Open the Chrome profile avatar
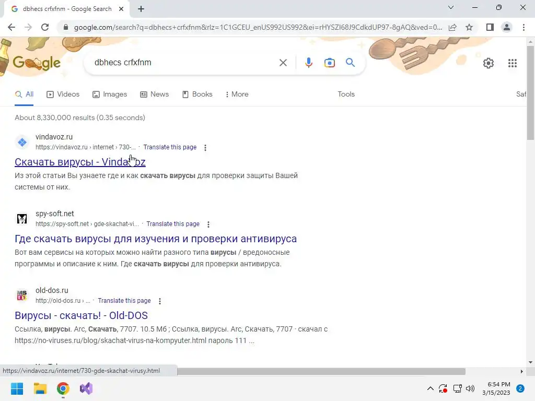This screenshot has width=535, height=401. 507,27
